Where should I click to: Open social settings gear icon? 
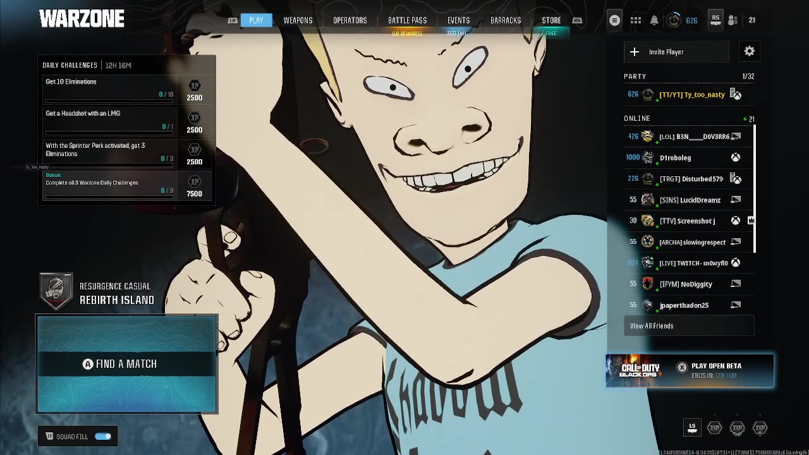[x=749, y=52]
